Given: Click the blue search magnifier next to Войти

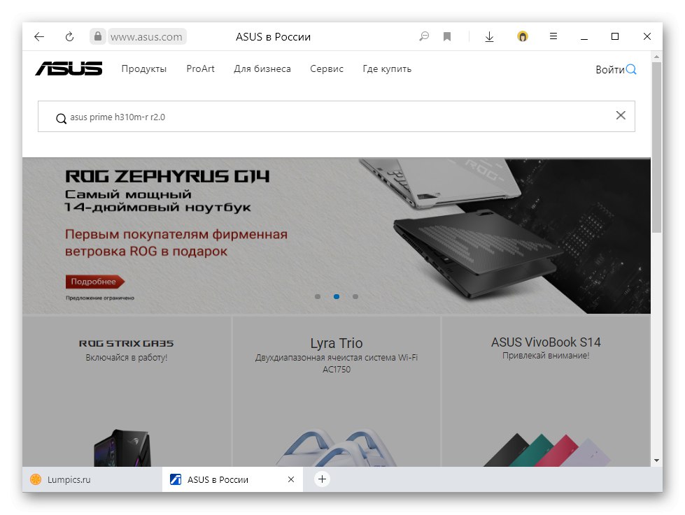Looking at the screenshot, I should pyautogui.click(x=631, y=69).
